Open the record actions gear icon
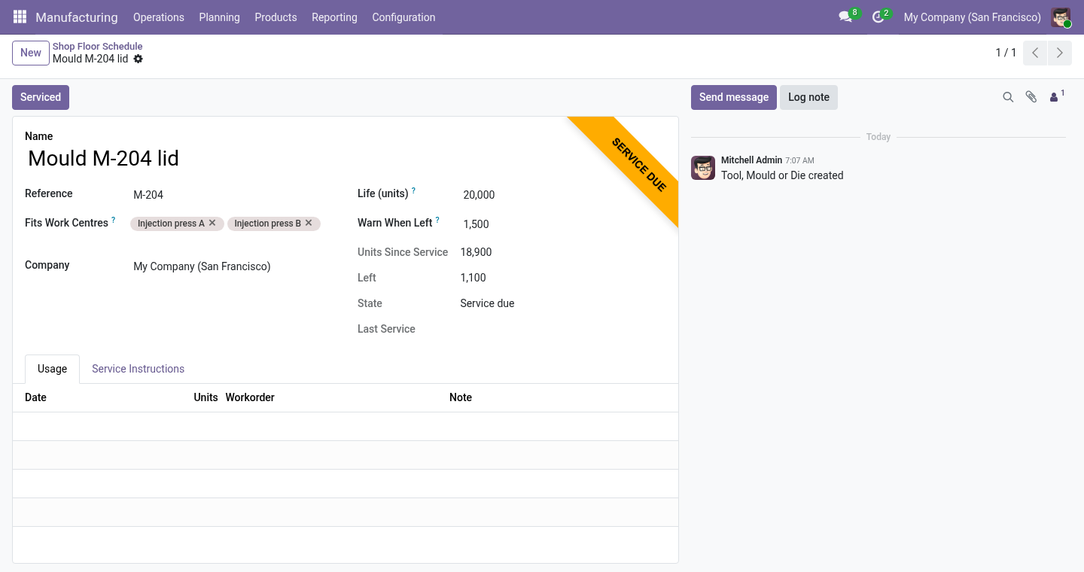The height and width of the screenshot is (572, 1084). pos(139,59)
